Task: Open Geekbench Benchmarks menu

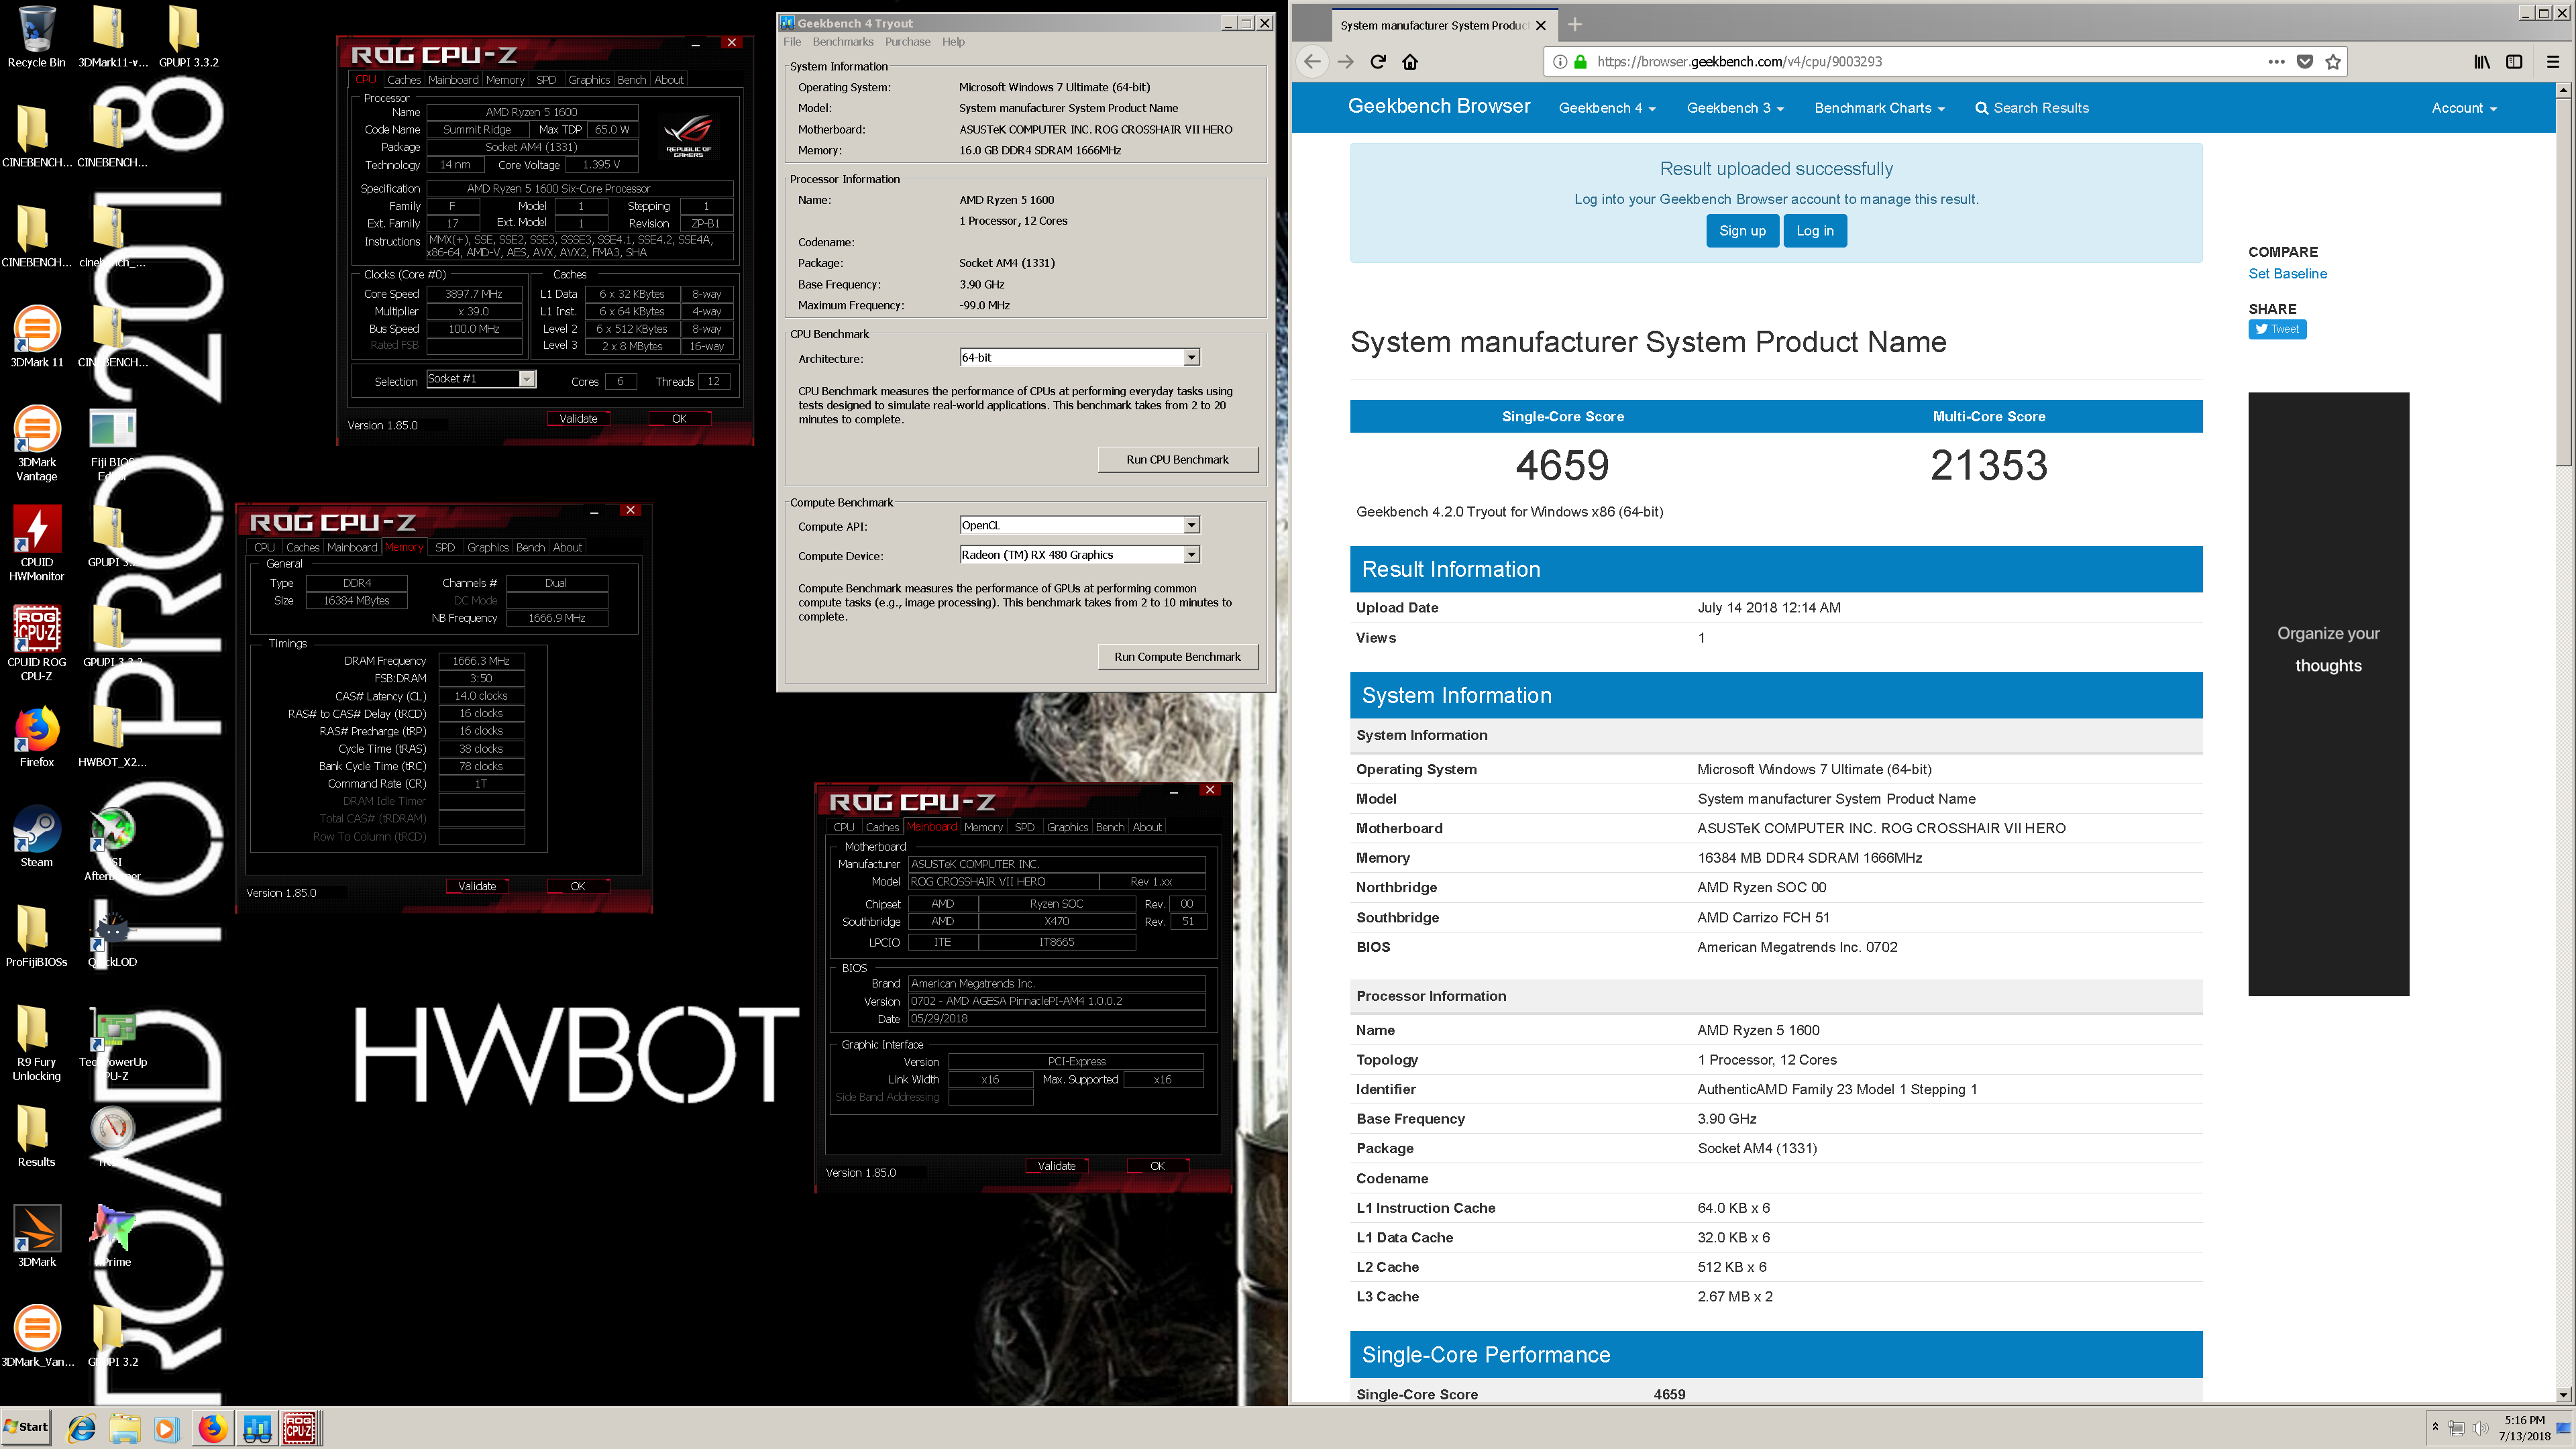Action: coord(843,42)
